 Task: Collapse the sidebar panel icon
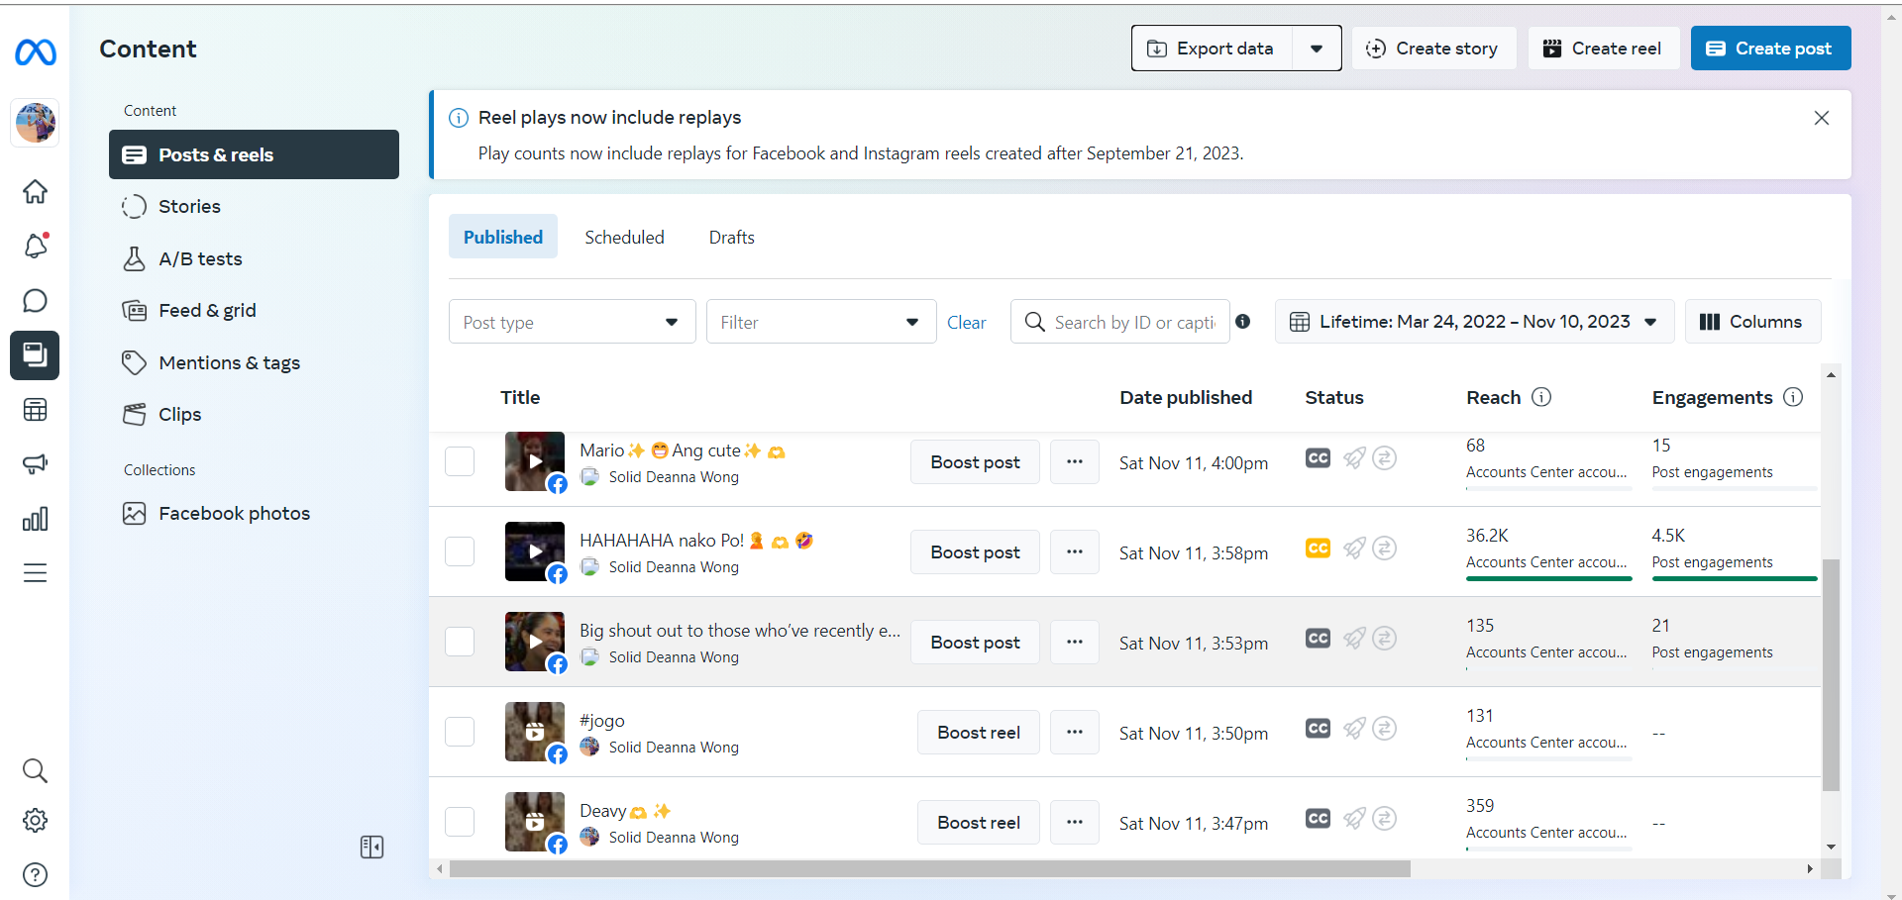coord(371,847)
